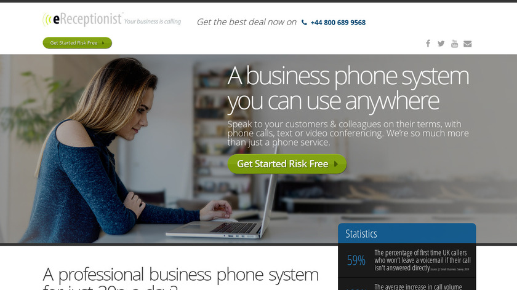The width and height of the screenshot is (517, 290).
Task: Click the phone handset icon
Action: pyautogui.click(x=304, y=22)
